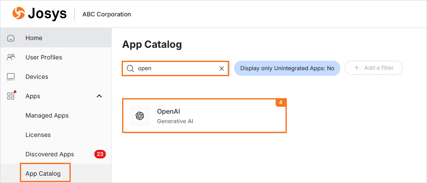
Task: Click the red 23 badge
Action: click(100, 154)
